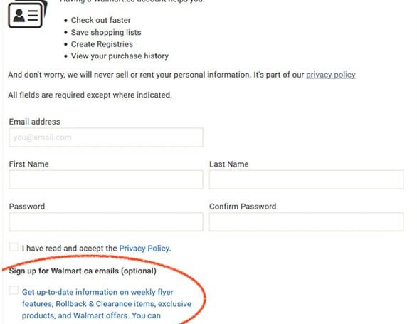
Task: Enable the Walmart.ca emails signup checkbox
Action: click(x=14, y=291)
